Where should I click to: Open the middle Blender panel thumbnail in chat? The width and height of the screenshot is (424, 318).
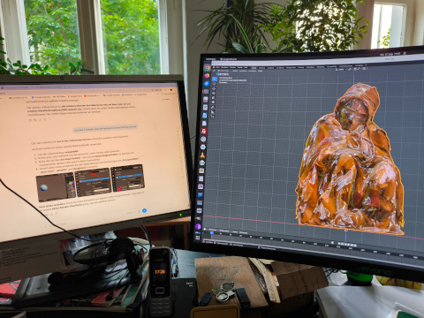(93, 183)
